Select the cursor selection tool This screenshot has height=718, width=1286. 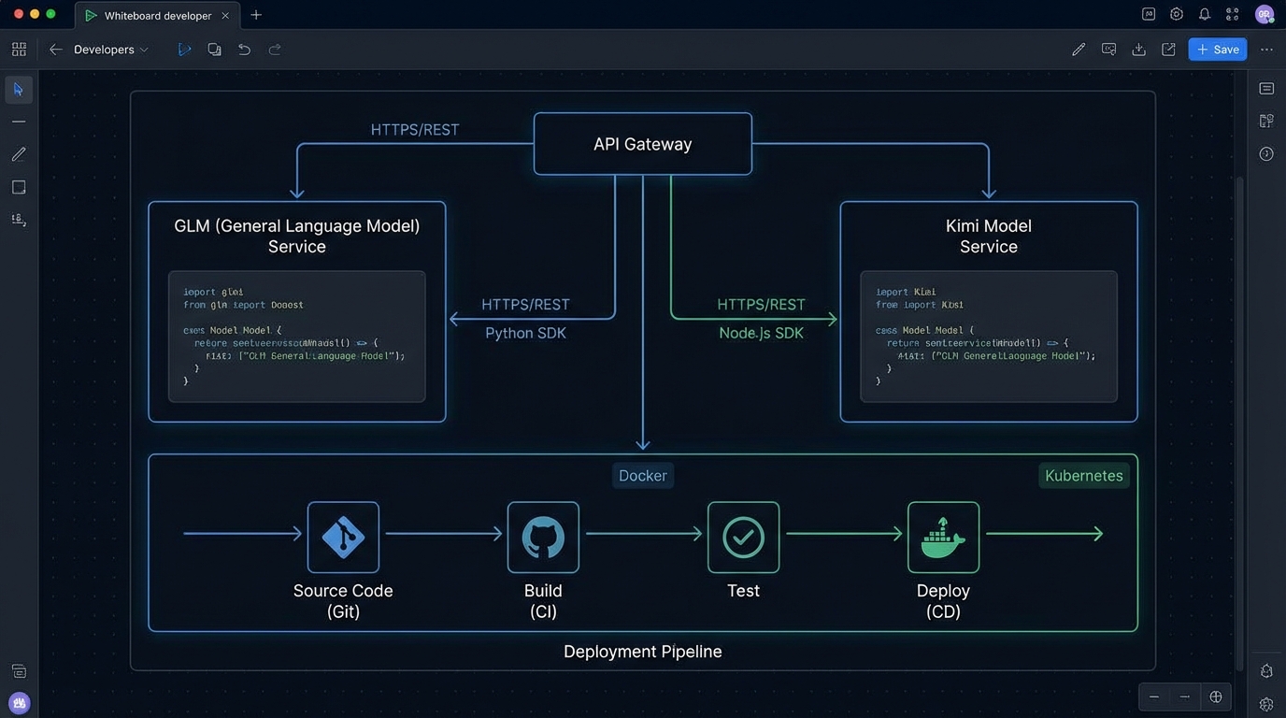coord(19,89)
